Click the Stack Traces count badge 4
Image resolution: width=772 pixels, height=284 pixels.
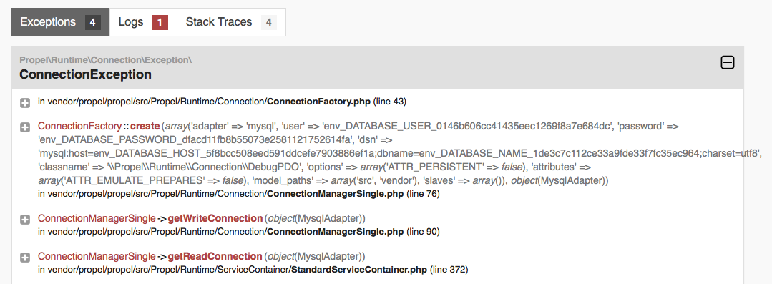coord(268,22)
